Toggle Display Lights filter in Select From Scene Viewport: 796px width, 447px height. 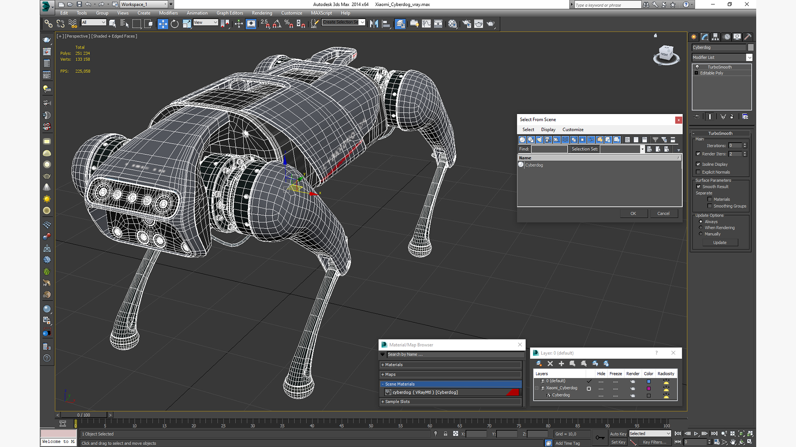click(x=539, y=139)
